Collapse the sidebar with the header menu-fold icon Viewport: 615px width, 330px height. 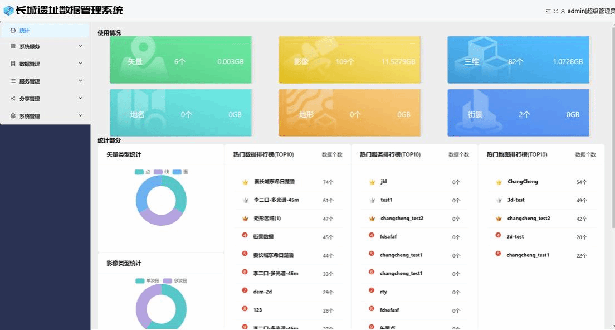coord(548,11)
